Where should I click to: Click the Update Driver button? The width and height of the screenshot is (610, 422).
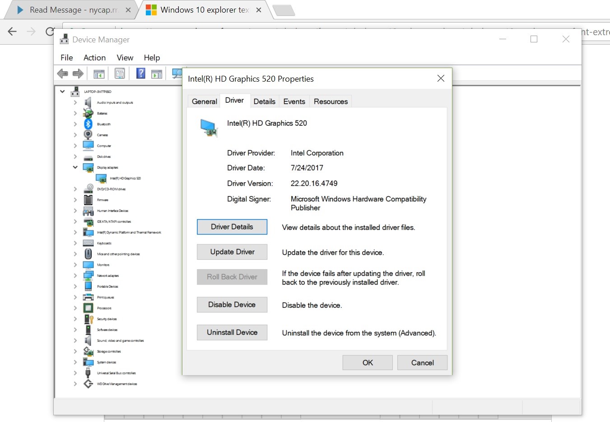(x=232, y=252)
